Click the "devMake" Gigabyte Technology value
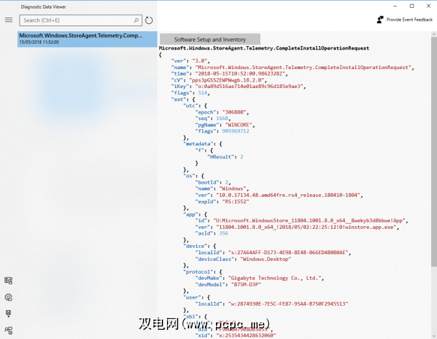 (x=276, y=278)
